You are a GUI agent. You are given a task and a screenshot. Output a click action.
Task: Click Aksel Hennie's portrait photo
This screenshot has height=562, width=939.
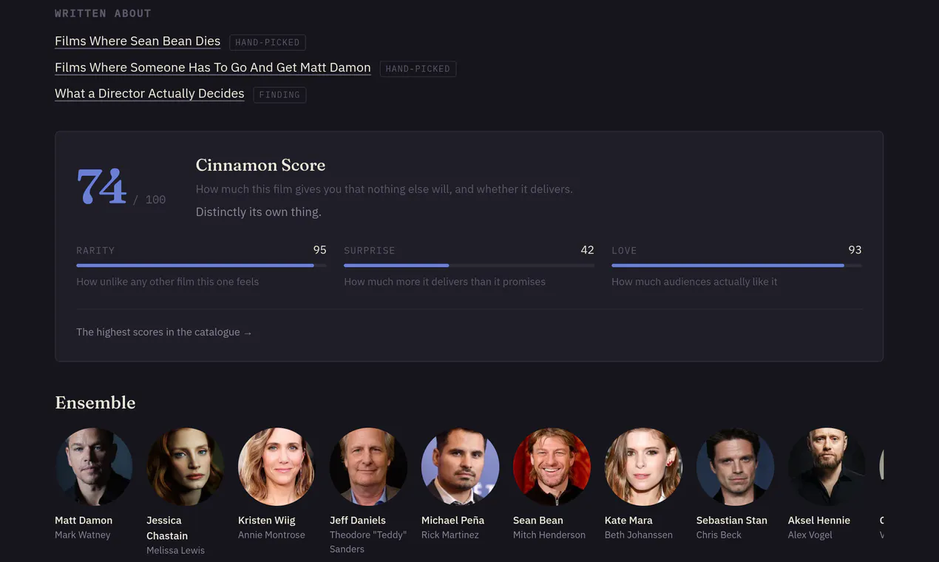[x=827, y=467]
